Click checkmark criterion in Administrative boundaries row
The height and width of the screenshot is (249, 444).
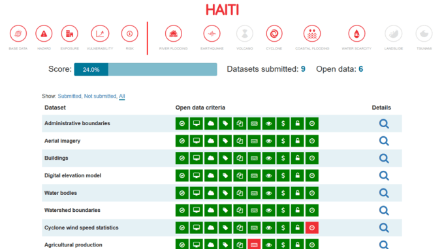coord(182,123)
